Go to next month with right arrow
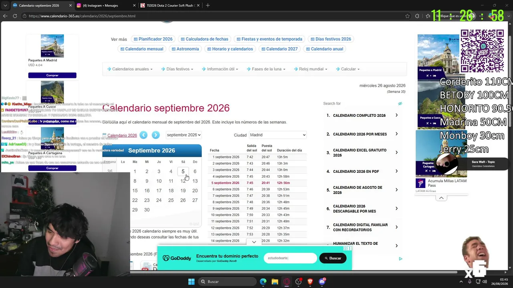The height and width of the screenshot is (288, 513). 156,135
